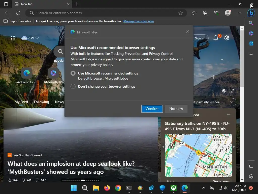Open new tab page settings gear
Viewport: 258px width, 194px height.
click(227, 38)
